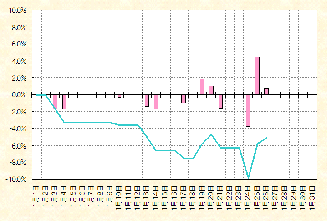Select the 0.0% y-axis label
Image resolution: width=327 pixels, height=221 pixels.
[17, 95]
